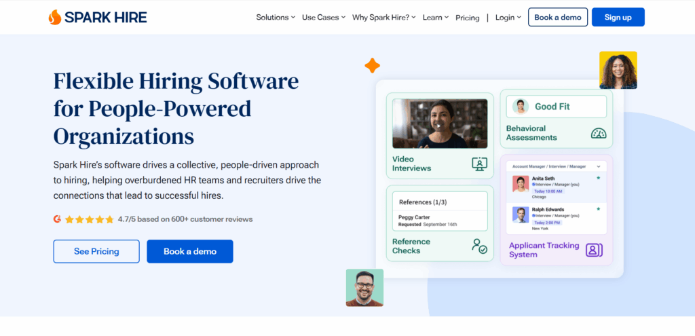
Task: Click Book a demo in the header
Action: click(x=558, y=17)
